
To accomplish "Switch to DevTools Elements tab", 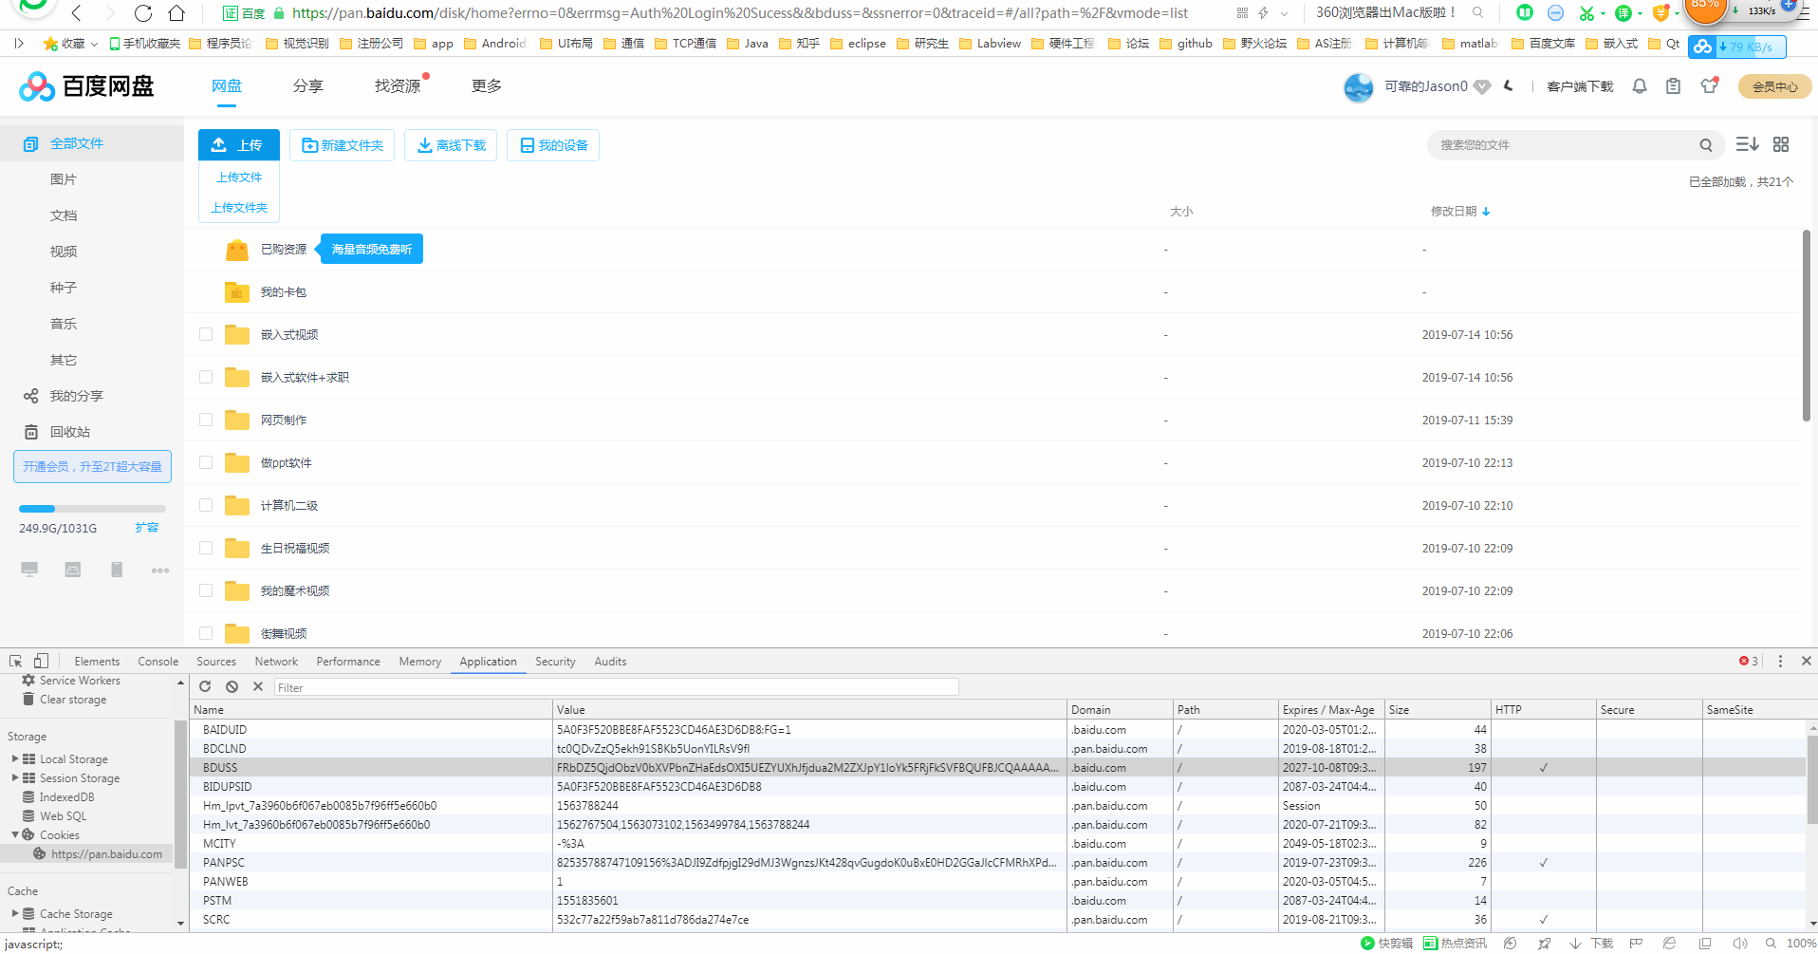I will [x=97, y=662].
